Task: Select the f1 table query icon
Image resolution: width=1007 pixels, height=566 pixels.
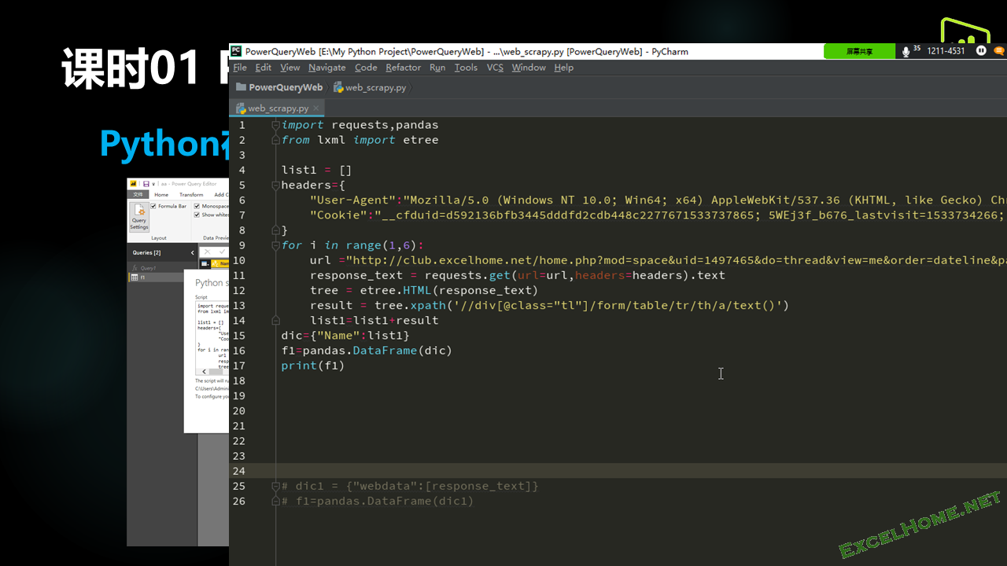Action: coord(135,277)
